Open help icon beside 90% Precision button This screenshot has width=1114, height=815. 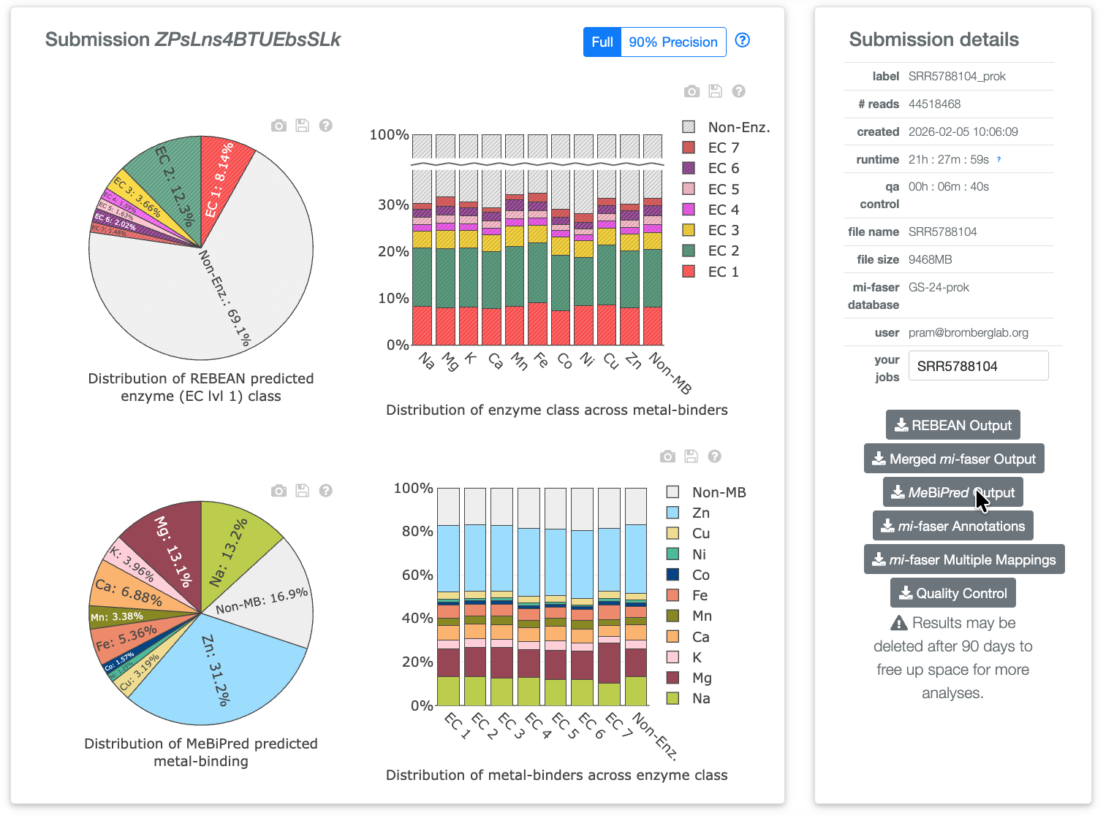743,40
